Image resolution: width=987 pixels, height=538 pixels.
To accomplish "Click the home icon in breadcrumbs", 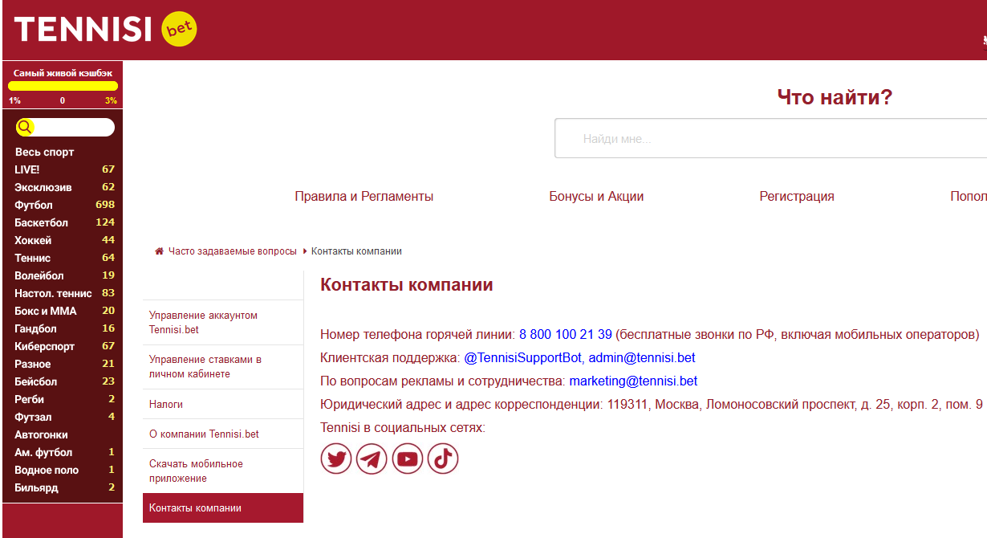I will [159, 251].
